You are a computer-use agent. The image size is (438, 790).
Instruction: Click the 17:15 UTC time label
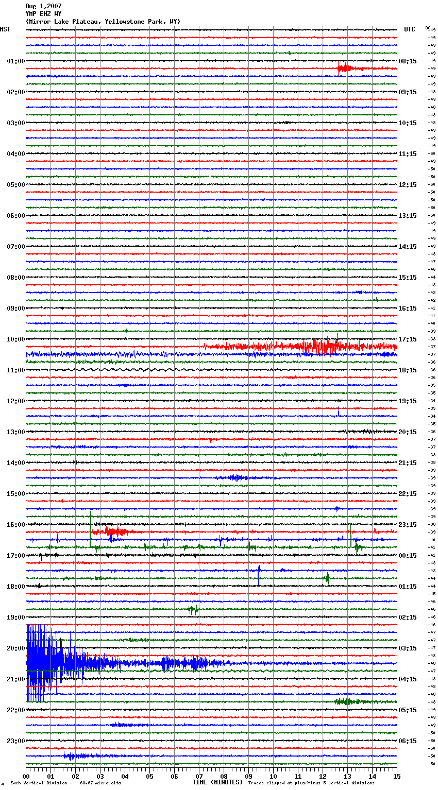click(408, 339)
